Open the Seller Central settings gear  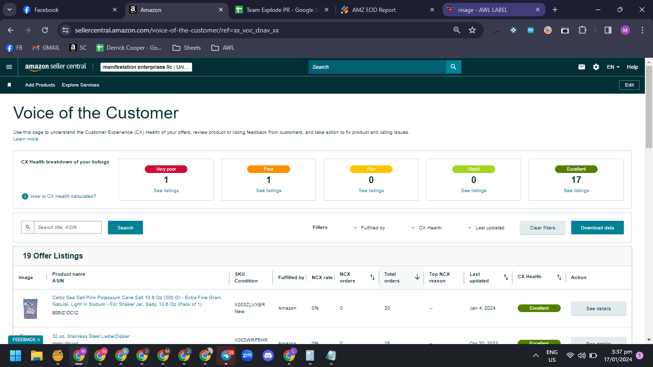coord(596,67)
